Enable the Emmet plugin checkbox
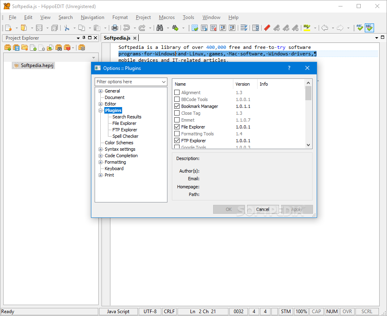 pyautogui.click(x=177, y=120)
